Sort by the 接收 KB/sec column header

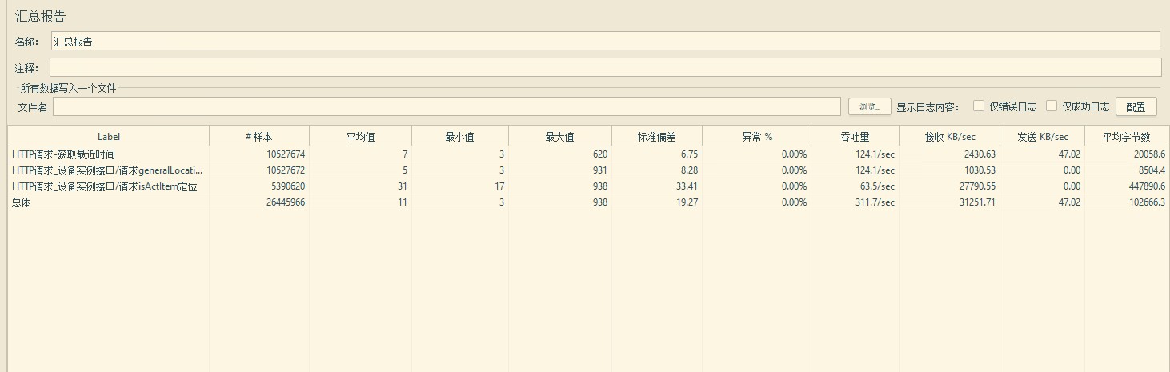[949, 137]
